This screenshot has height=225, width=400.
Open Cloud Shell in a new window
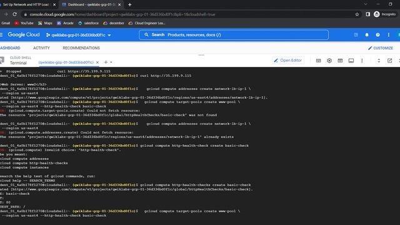tap(389, 61)
